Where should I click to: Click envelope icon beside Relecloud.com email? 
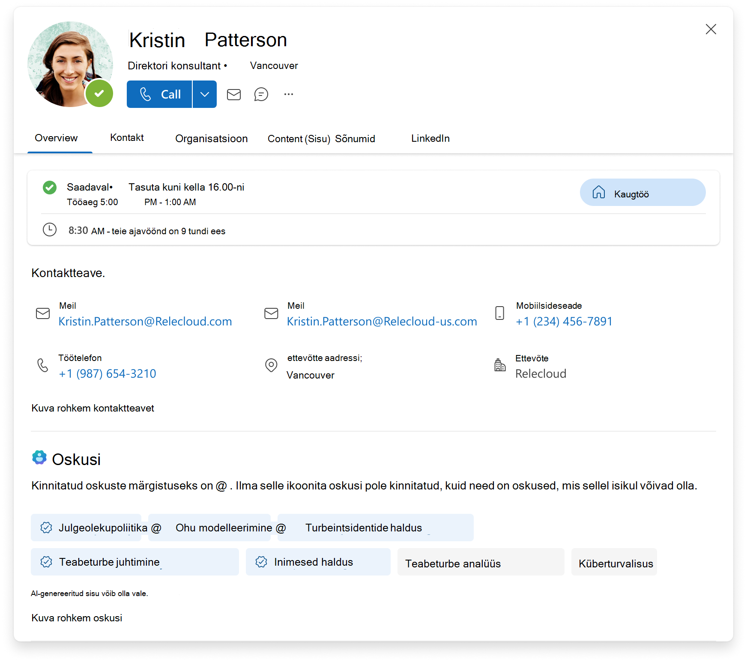(x=43, y=313)
